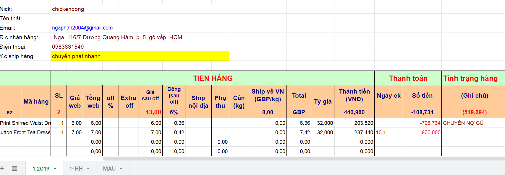Screen dimensions: 505x175
Task: Switch to the MẪU sheet tab
Action: [x=109, y=169]
